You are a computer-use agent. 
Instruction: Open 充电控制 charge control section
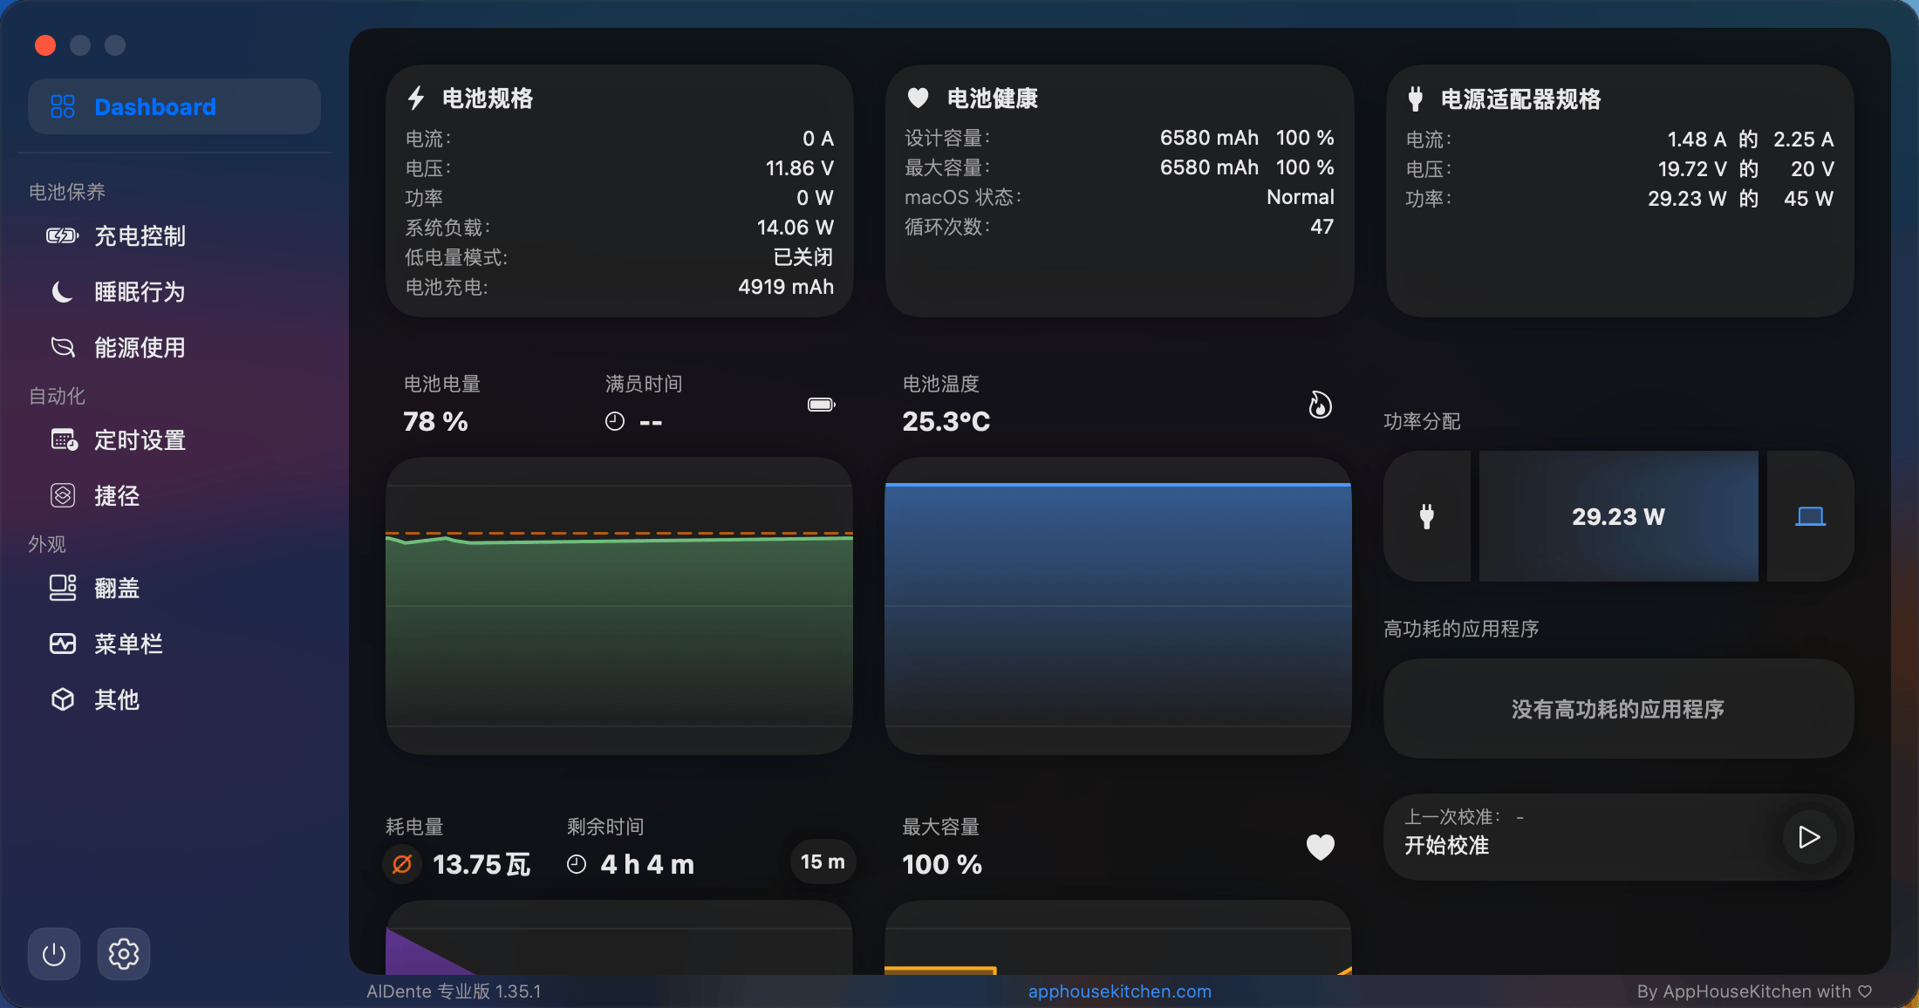click(x=140, y=236)
